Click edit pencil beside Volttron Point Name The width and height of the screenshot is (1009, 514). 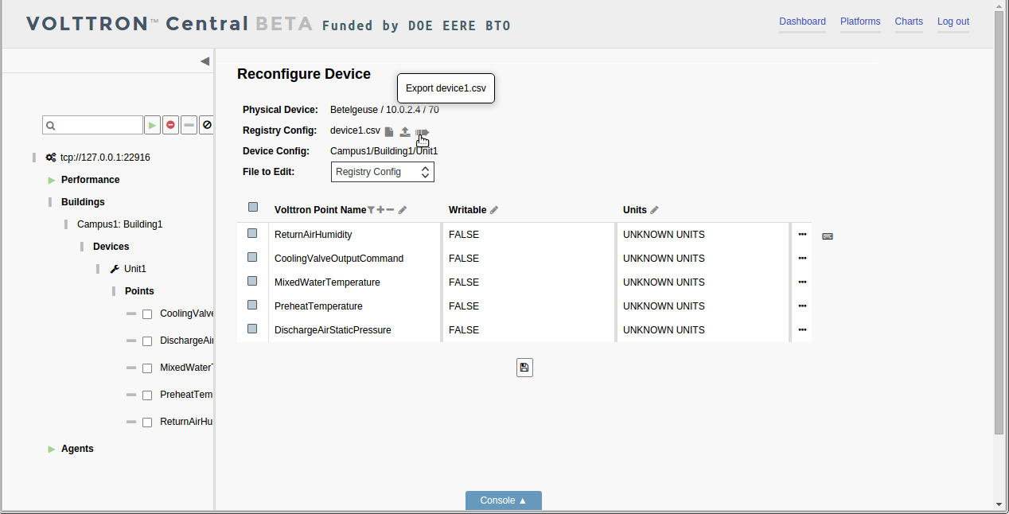point(403,210)
